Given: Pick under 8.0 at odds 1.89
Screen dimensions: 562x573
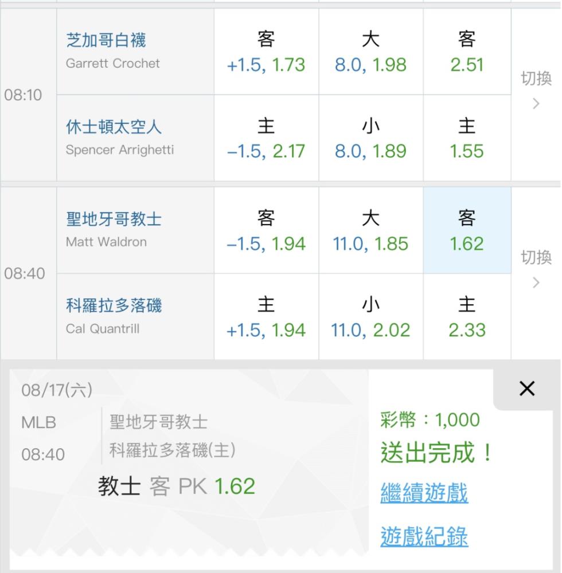Looking at the screenshot, I should [370, 138].
